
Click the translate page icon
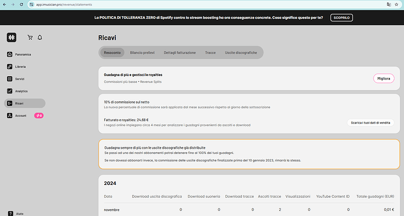(389, 4)
